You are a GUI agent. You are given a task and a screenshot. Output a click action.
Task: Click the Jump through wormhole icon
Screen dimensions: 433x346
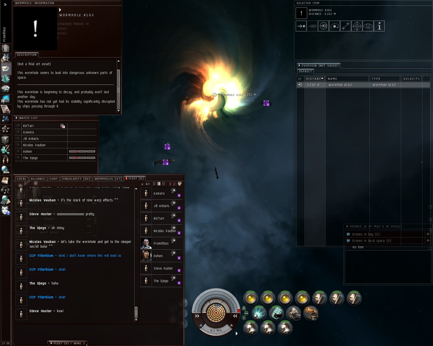click(323, 26)
